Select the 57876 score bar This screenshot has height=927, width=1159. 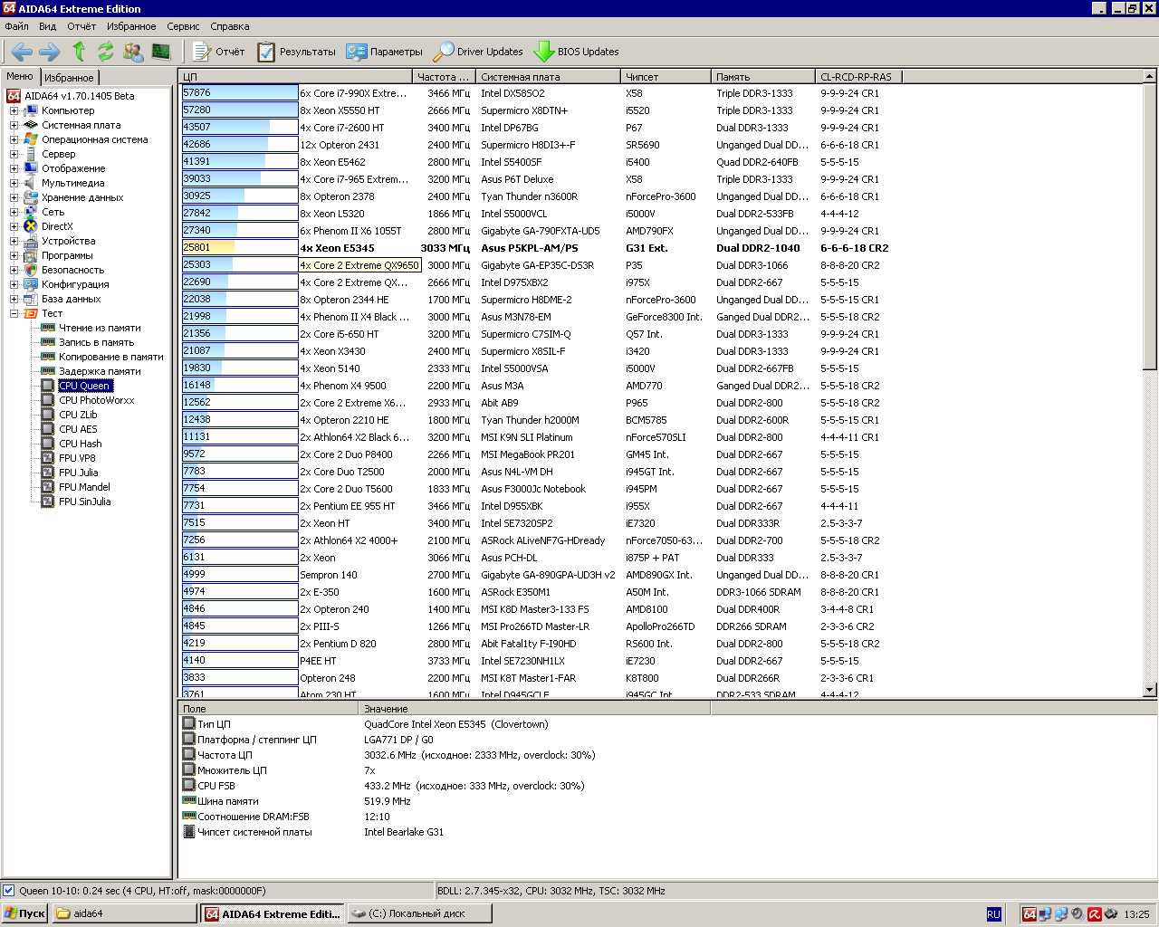[240, 92]
